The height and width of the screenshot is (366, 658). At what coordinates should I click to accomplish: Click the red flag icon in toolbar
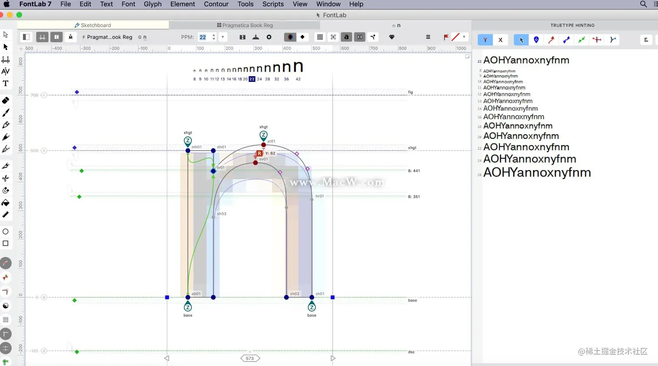446,37
